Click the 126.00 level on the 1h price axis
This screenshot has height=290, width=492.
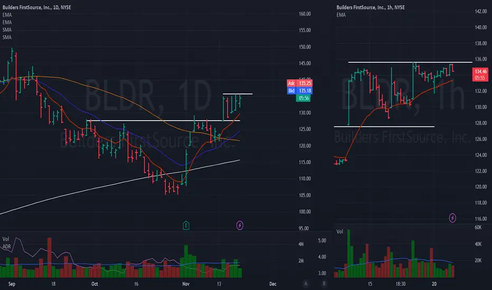click(481, 139)
